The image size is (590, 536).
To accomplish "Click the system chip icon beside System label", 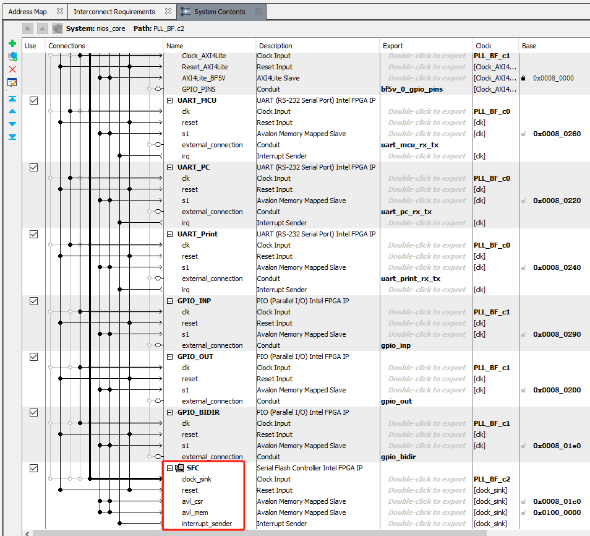I will click(x=57, y=28).
